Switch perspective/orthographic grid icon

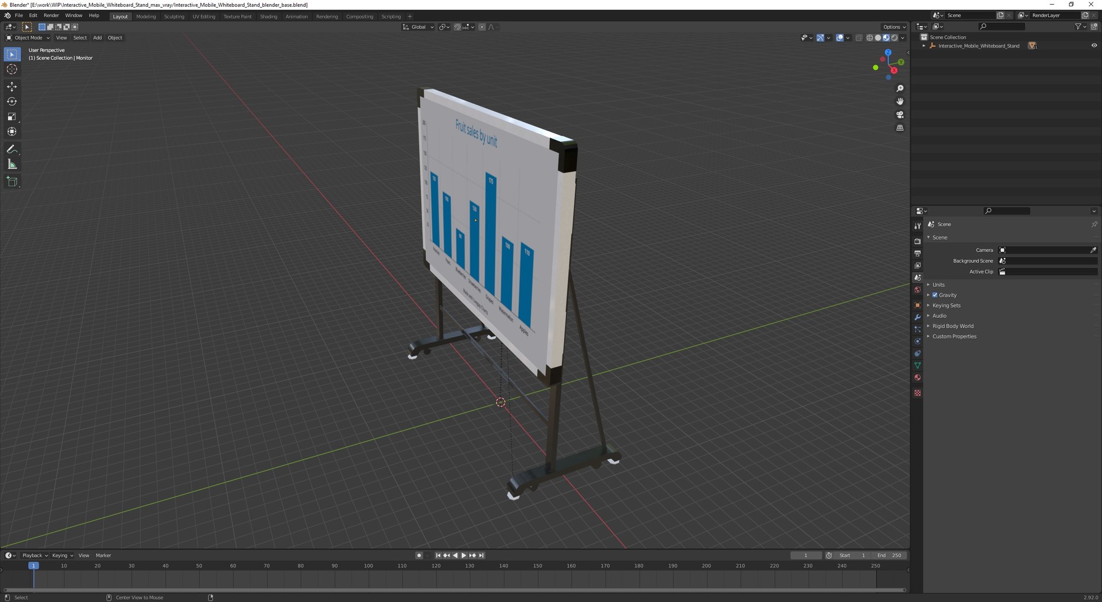click(900, 128)
